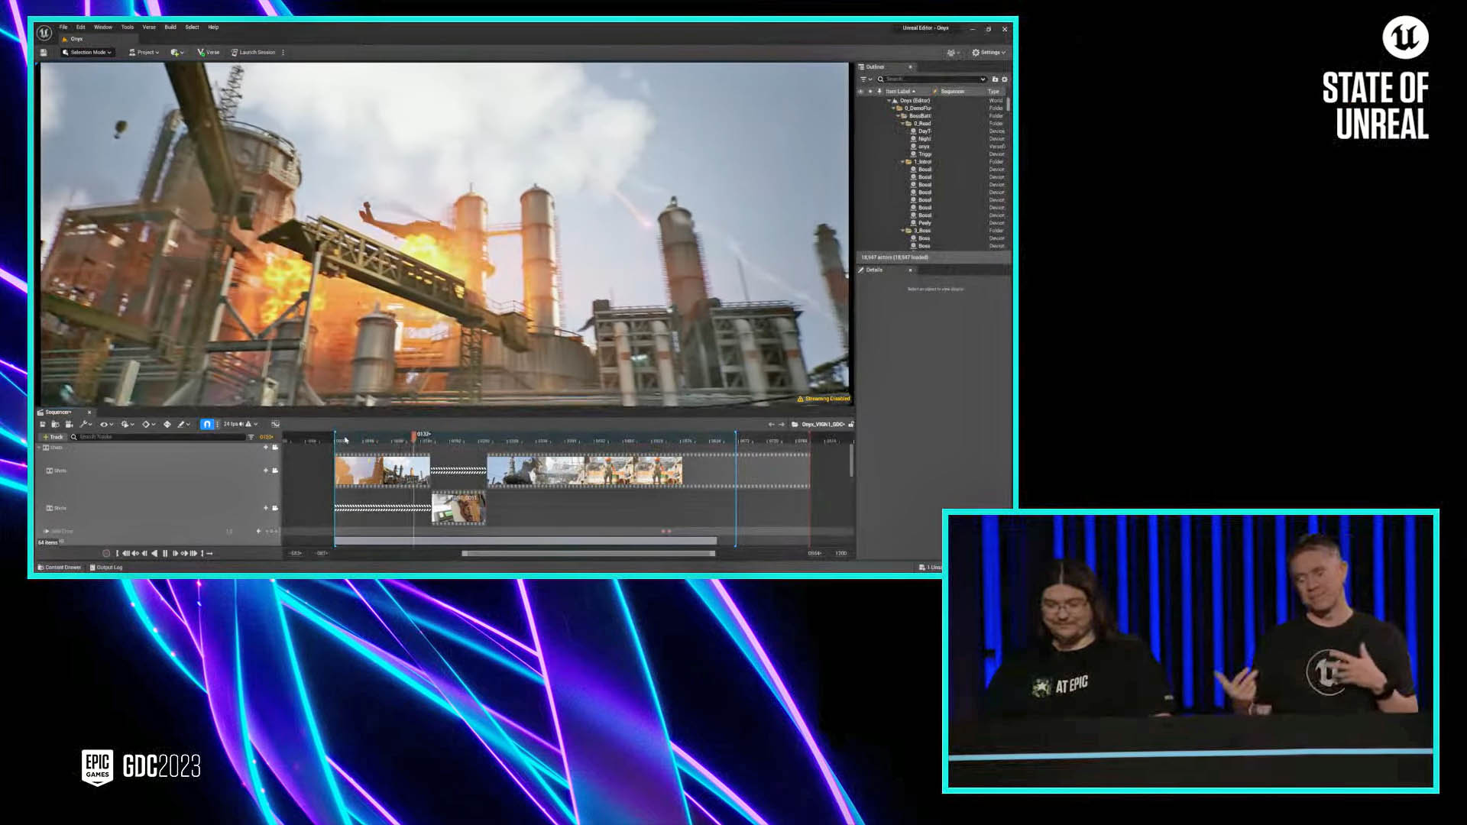1467x825 pixels.
Task: Collapse the 3_Boss folder in Outliner
Action: click(x=902, y=231)
